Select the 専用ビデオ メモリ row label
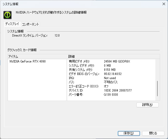 [79, 61]
